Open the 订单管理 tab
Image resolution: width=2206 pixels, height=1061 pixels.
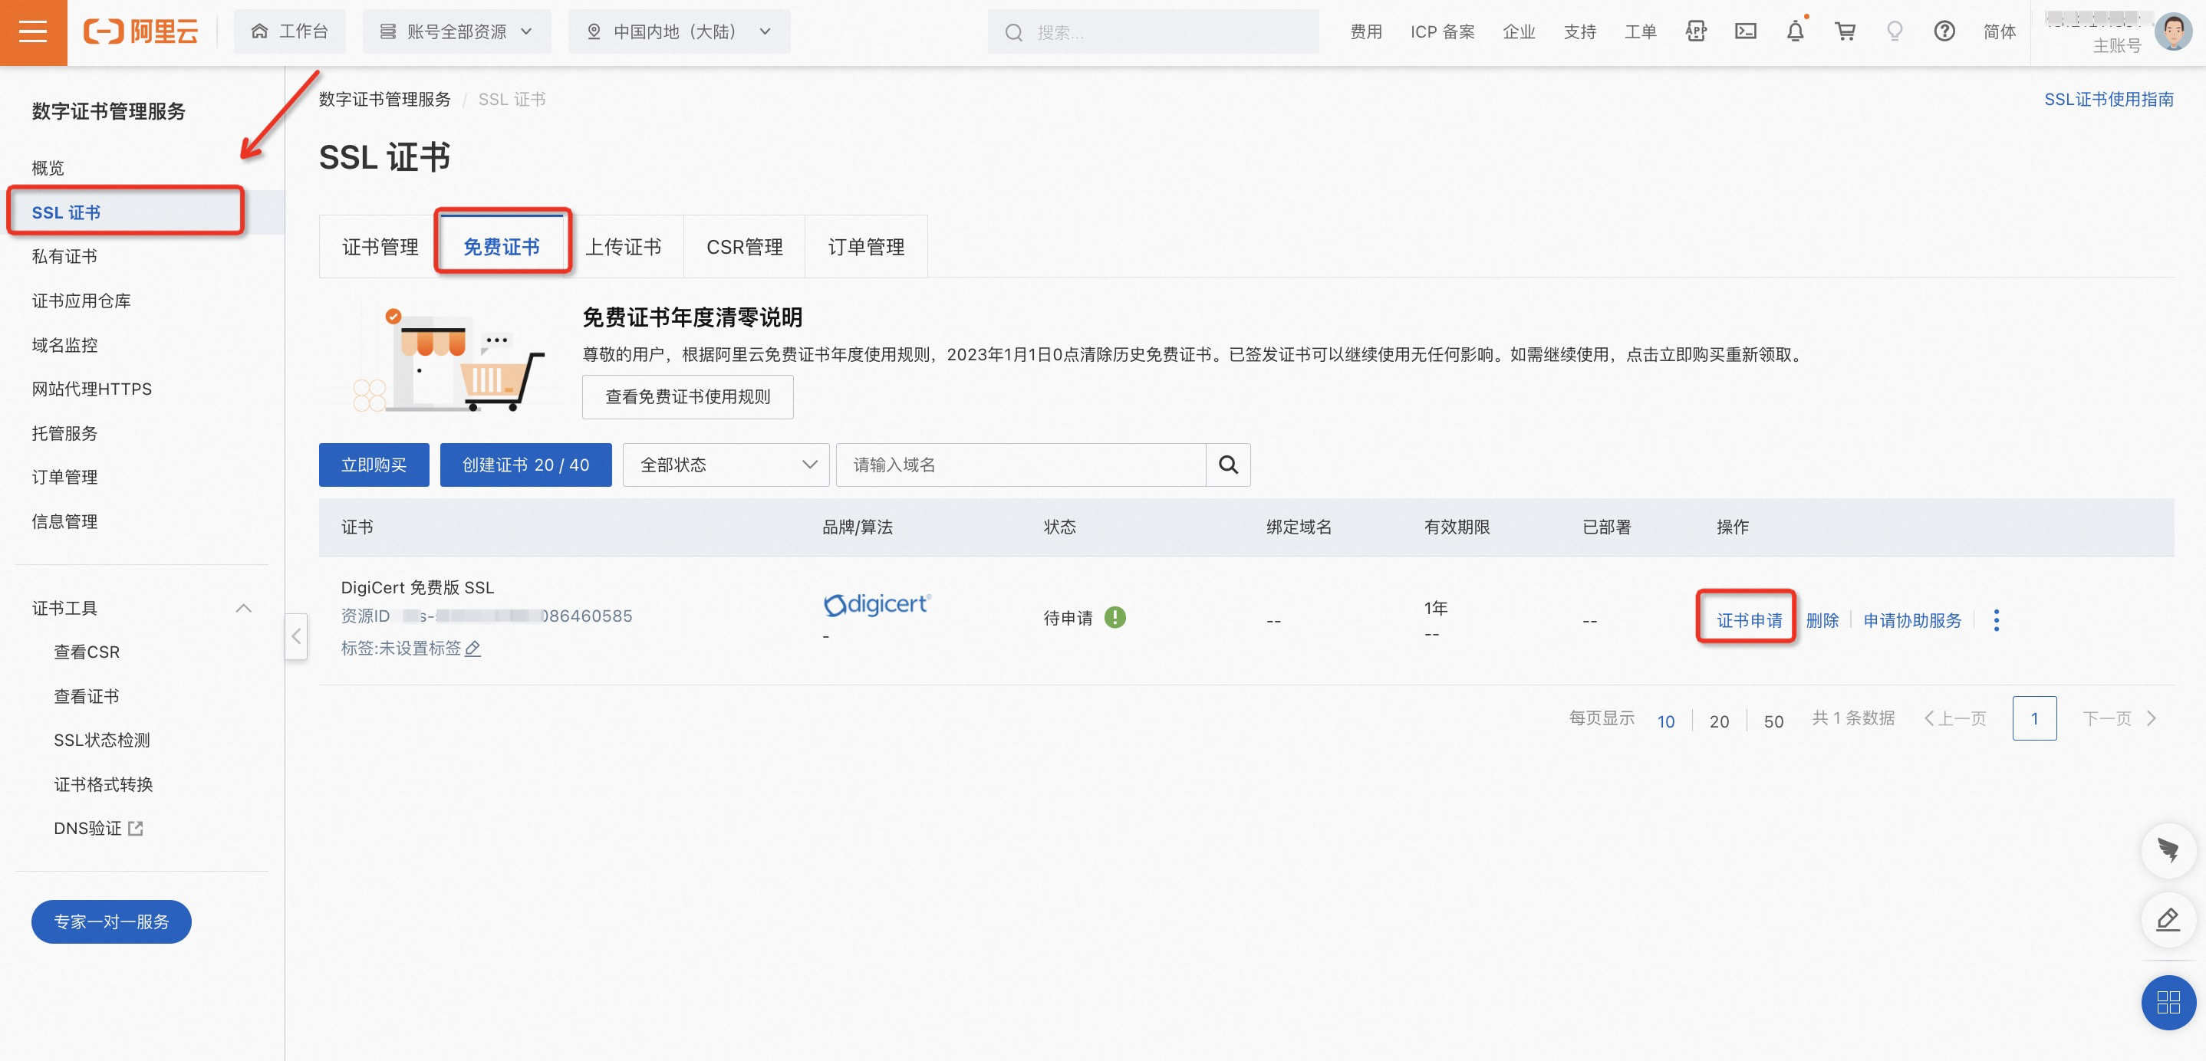pyautogui.click(x=866, y=248)
